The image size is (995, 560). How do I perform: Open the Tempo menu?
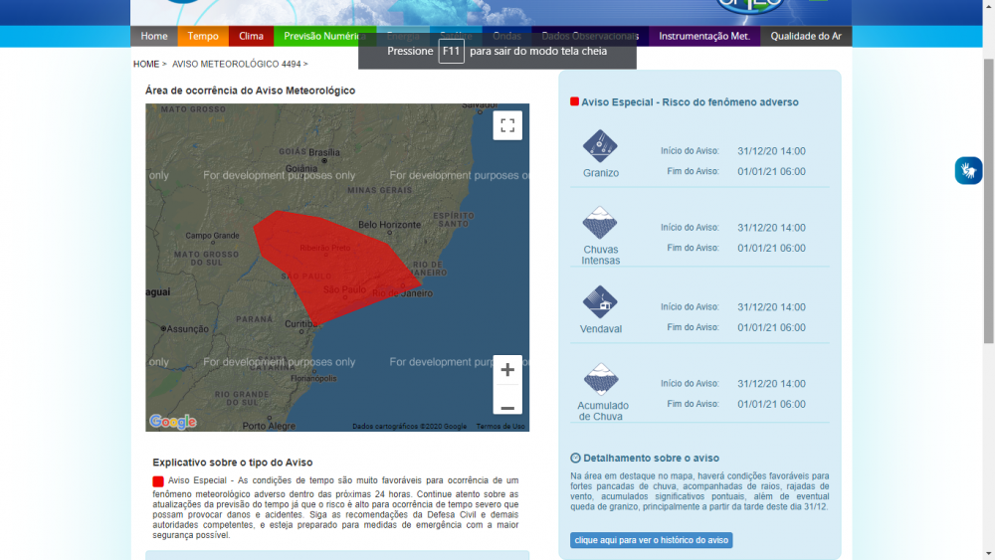(203, 36)
